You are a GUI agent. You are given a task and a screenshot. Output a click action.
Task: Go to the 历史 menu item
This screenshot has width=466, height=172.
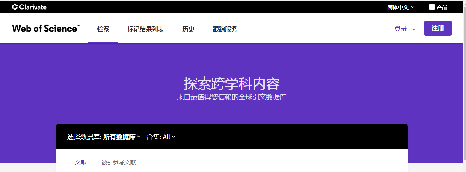pyautogui.click(x=188, y=29)
